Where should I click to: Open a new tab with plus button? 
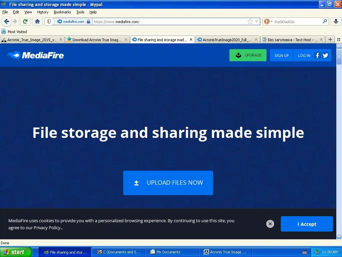[330, 39]
